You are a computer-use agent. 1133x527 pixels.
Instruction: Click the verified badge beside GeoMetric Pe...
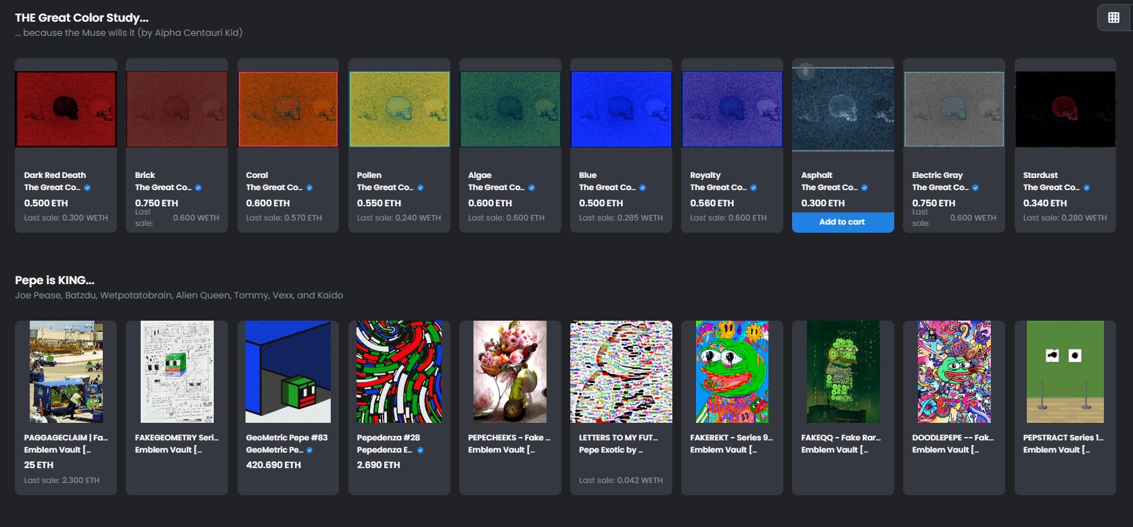[x=309, y=451]
